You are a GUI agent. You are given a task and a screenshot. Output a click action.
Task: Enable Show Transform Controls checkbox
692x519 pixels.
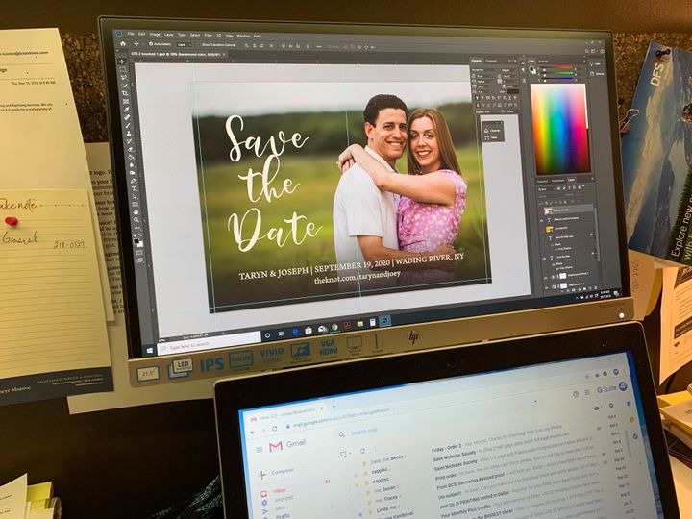199,44
